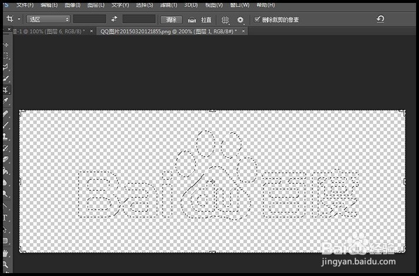
Task: Open the 编辑(E) menu
Action: point(49,5)
